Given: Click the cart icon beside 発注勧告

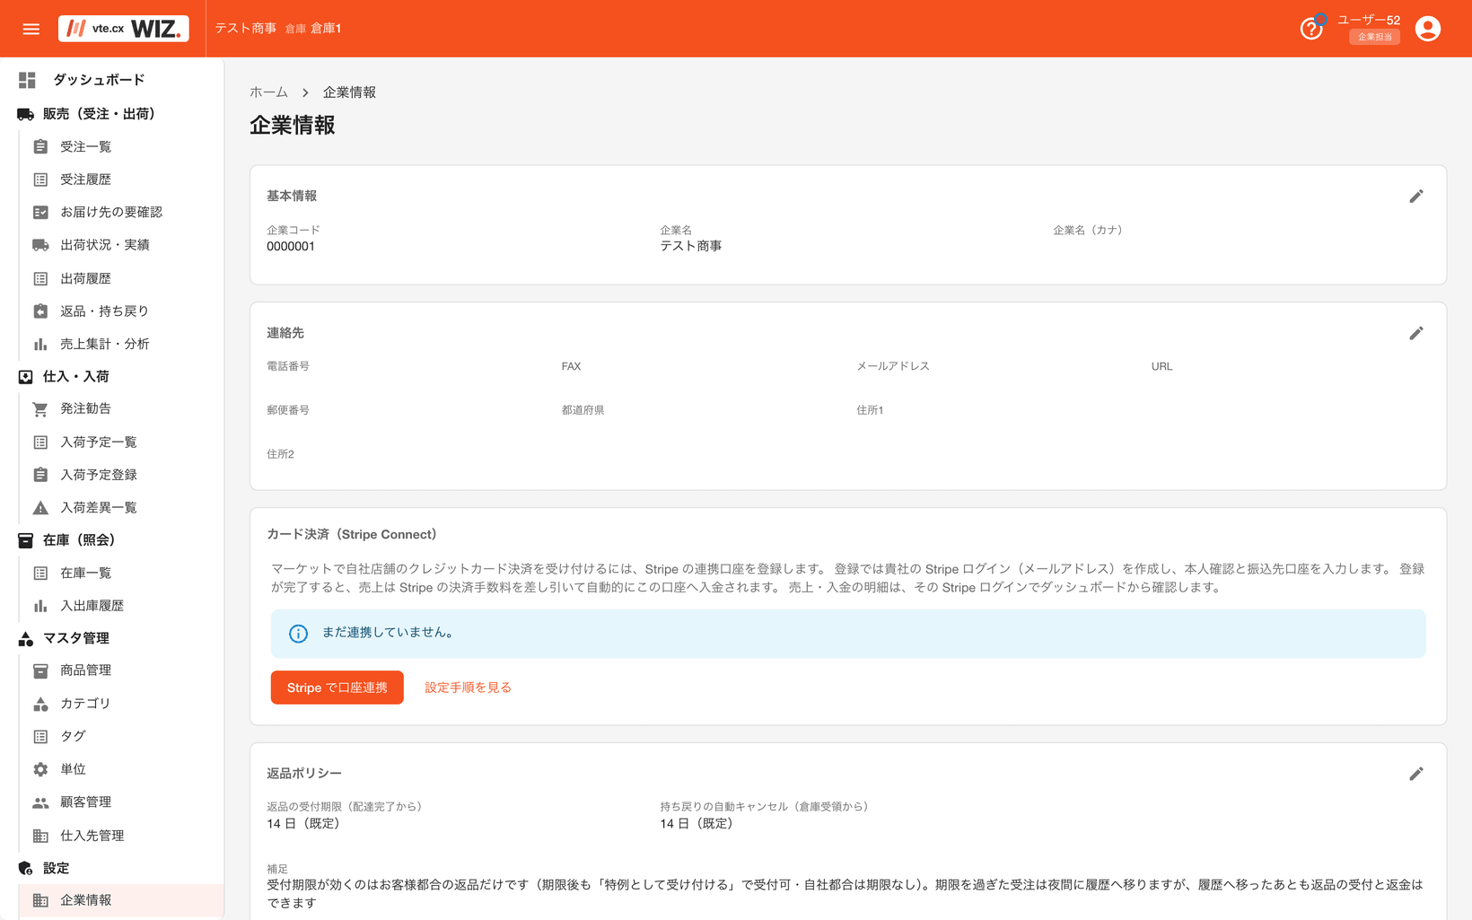Looking at the screenshot, I should (x=40, y=409).
